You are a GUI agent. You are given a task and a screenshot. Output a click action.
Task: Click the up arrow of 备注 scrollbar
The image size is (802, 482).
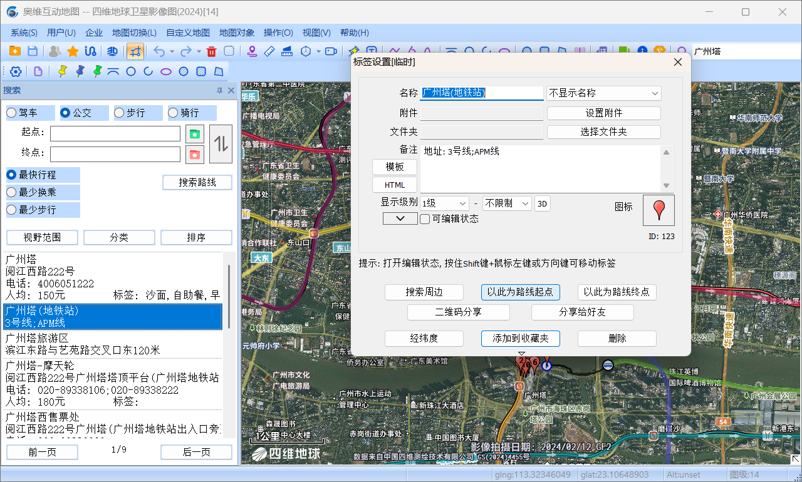click(666, 152)
